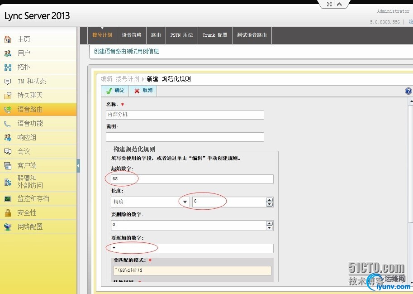Click the form's vertical scrollbar up arrow
413x294 pixels.
coord(411,101)
